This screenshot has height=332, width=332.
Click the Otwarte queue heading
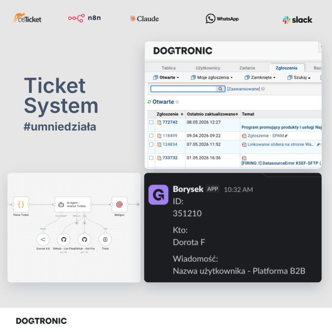(163, 102)
